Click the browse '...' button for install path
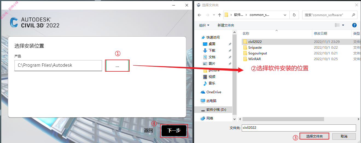This screenshot has width=361, height=143. (117, 66)
